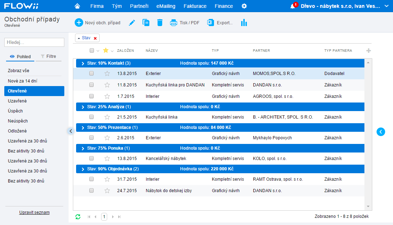Check the B. - ARCHITEKT row checkbox
Viewport: 393px width, 225px height.
pos(91,117)
